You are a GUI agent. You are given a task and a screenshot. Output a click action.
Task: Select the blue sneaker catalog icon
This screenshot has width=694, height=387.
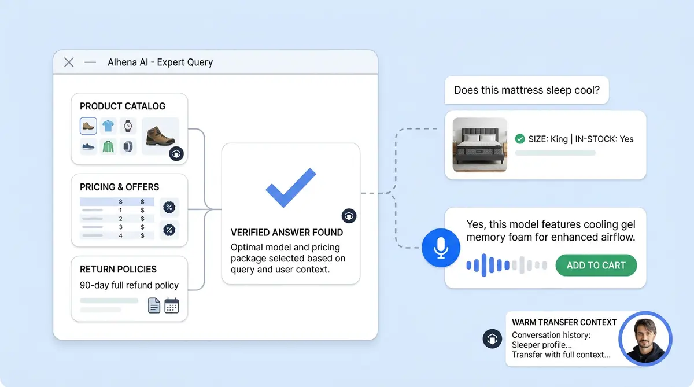[x=88, y=146]
